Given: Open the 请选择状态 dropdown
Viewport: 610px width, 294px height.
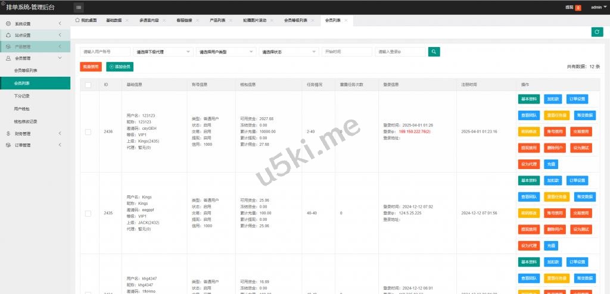Looking at the screenshot, I should [x=288, y=52].
